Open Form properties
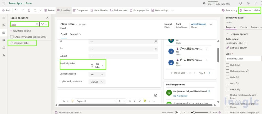 [x=139, y=11]
